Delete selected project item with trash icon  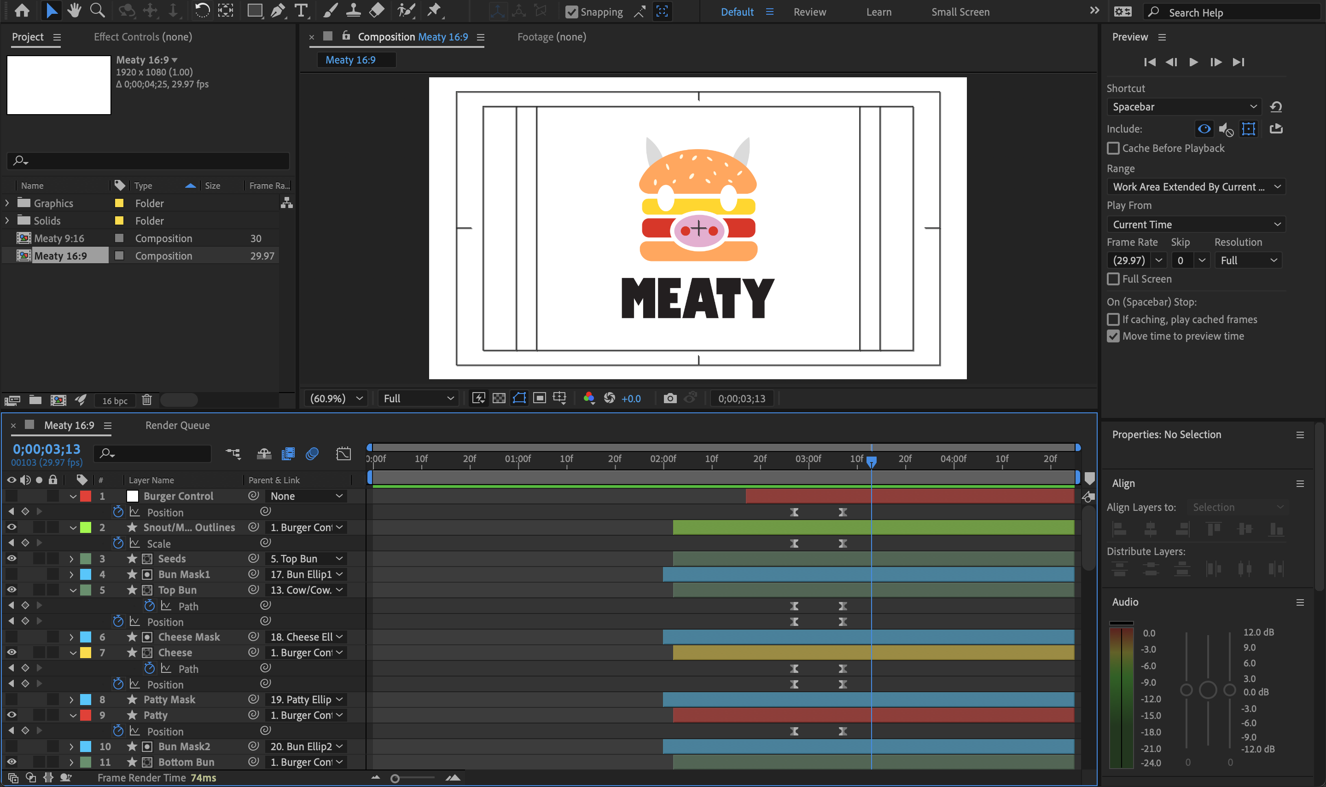[147, 400]
